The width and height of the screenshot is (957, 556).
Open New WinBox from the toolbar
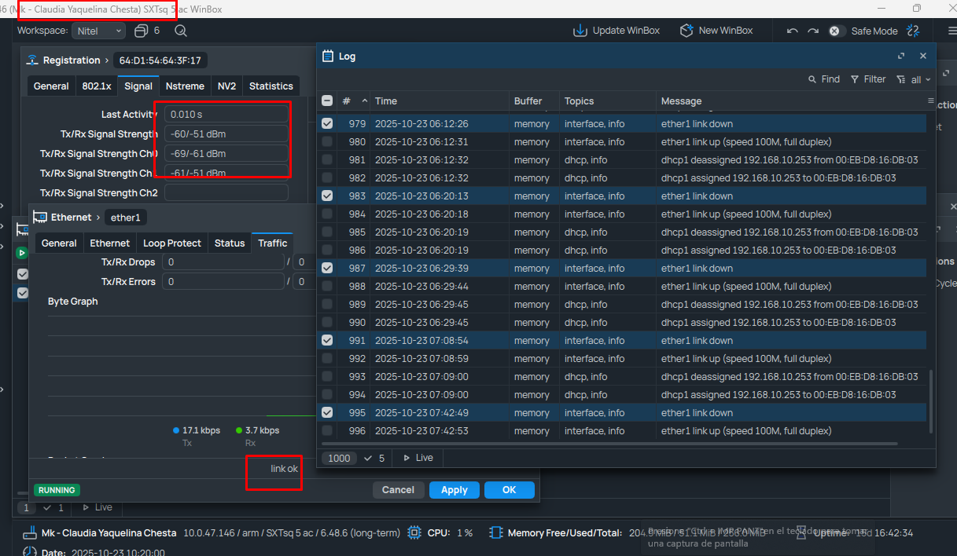[x=686, y=31]
